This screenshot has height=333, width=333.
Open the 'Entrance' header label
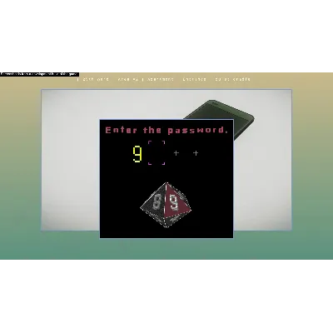(195, 79)
